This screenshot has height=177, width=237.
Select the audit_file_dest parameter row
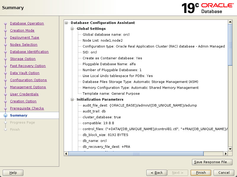coord(140,105)
